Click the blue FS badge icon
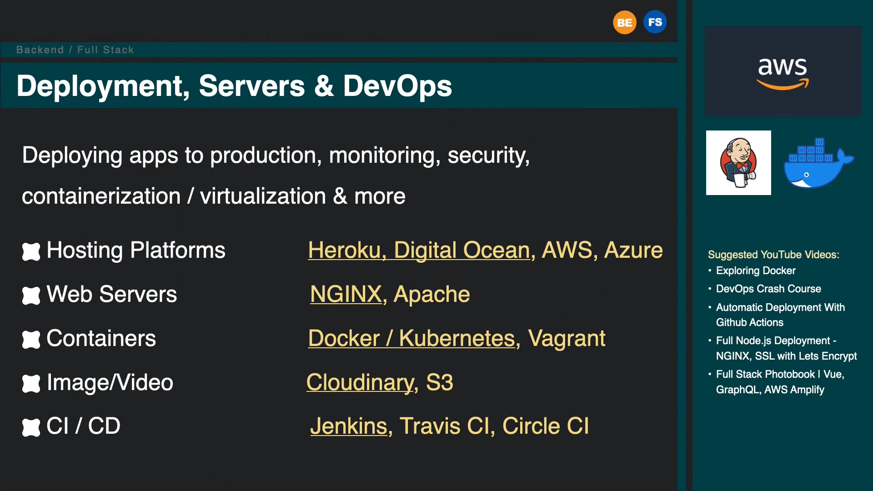Viewport: 873px width, 491px height. 655,22
